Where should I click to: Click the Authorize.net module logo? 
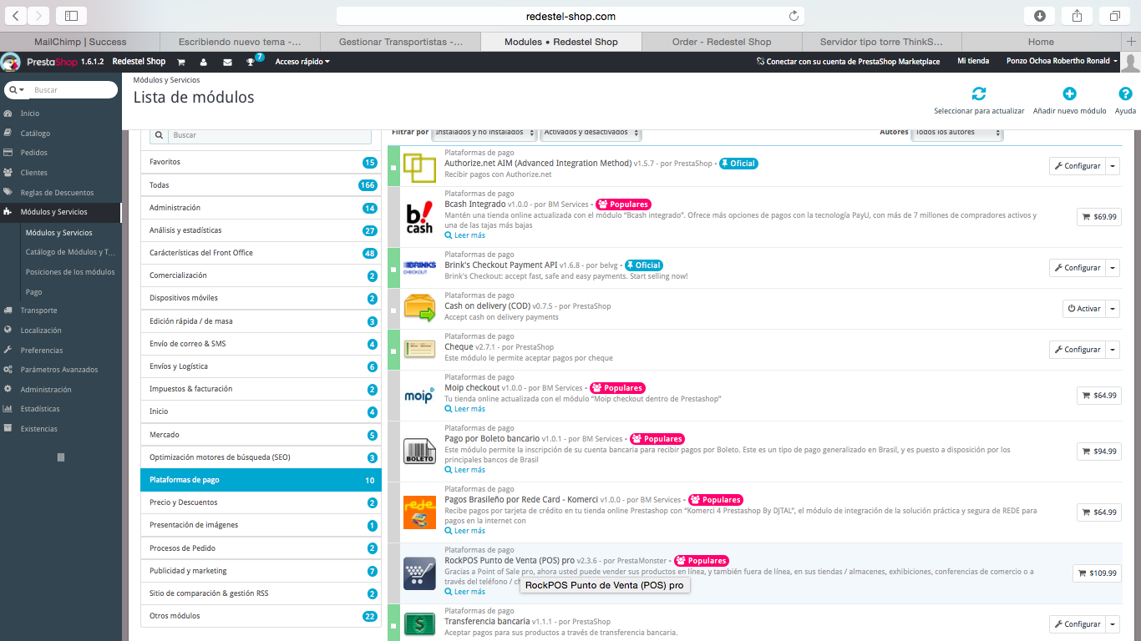click(419, 169)
